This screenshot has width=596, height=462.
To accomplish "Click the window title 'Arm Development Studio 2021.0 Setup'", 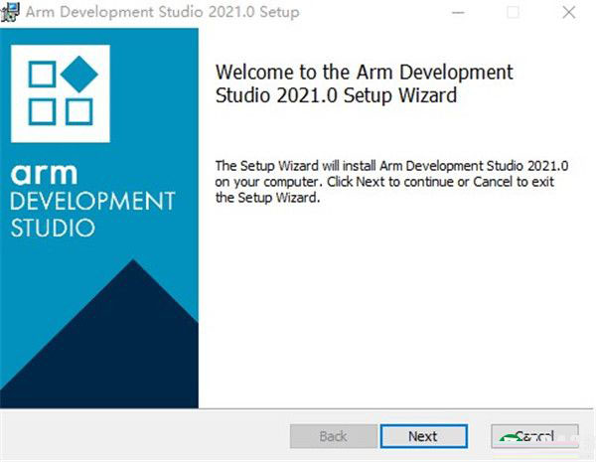I will [162, 12].
